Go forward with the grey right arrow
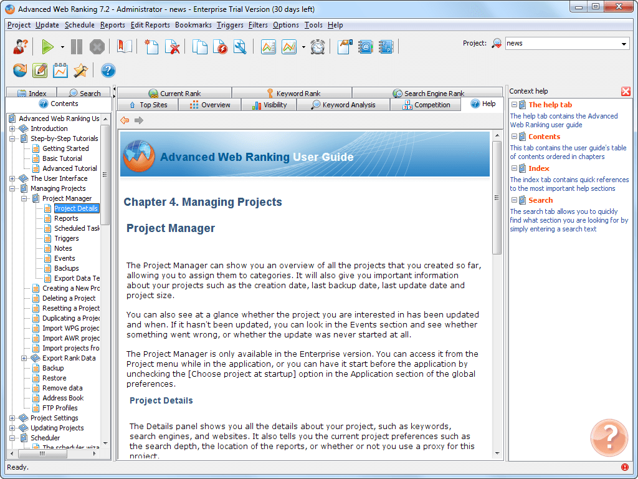The height and width of the screenshot is (479, 638). pyautogui.click(x=139, y=120)
